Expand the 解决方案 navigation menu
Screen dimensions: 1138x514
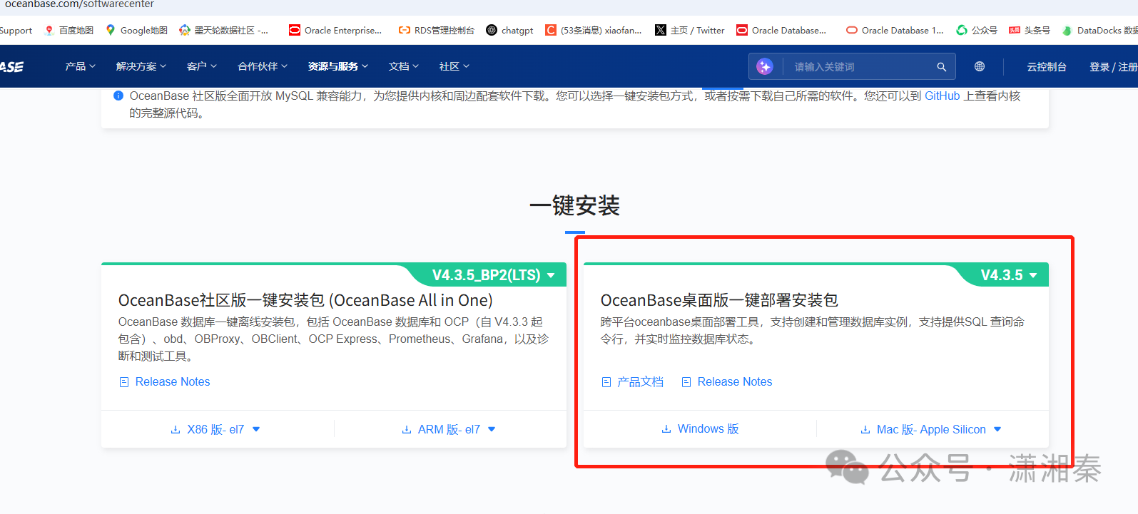pos(141,66)
